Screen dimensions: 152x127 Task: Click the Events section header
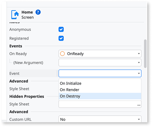[16, 46]
